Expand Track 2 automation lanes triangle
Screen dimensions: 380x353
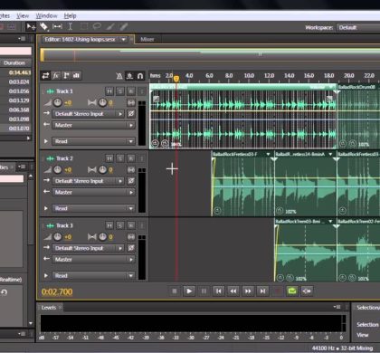click(x=46, y=208)
